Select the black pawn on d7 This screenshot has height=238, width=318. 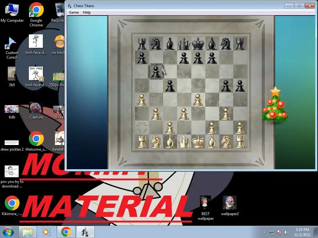184,58
